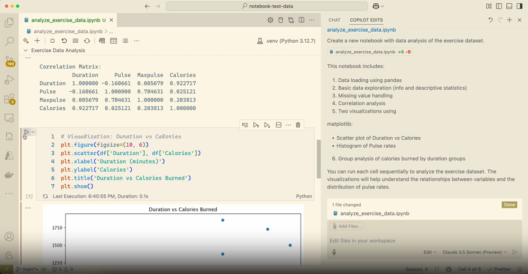Split the cell using cell toolbar

pos(278,125)
